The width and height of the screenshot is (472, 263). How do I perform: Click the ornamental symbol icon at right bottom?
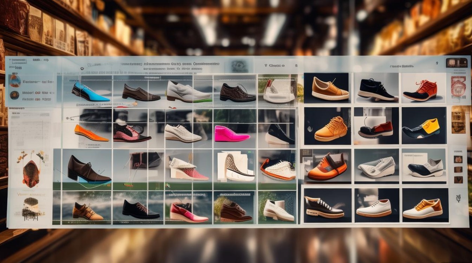[x=458, y=198]
